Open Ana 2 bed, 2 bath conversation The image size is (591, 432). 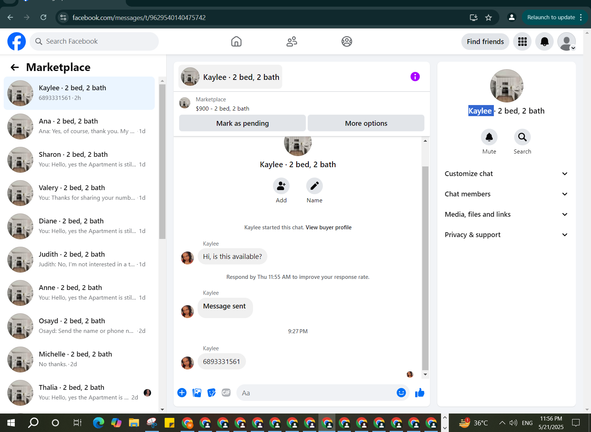[79, 126]
